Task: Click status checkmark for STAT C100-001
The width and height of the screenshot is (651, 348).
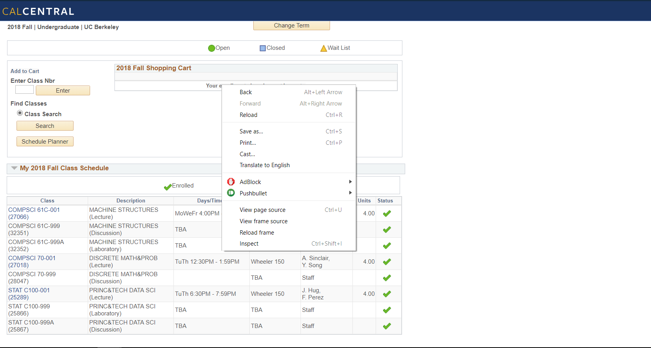Action: pos(387,294)
